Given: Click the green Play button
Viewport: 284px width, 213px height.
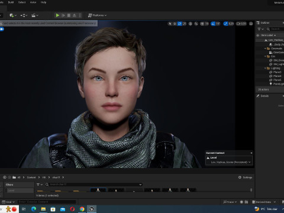Looking at the screenshot, I should point(57,15).
